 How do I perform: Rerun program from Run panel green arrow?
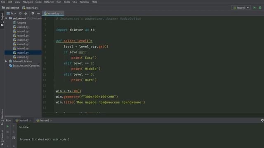click(7, 126)
